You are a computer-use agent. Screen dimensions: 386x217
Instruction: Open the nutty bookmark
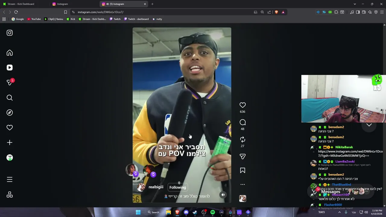coord(157,19)
